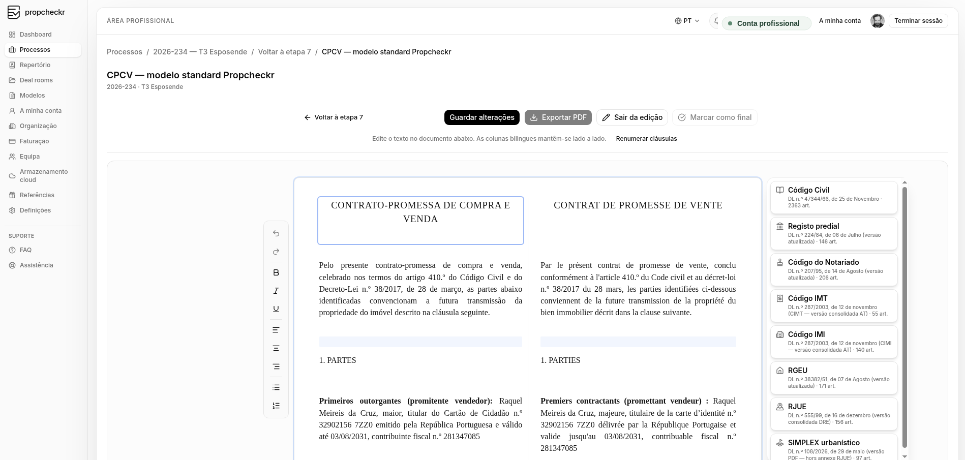Image resolution: width=965 pixels, height=460 pixels.
Task: Open the notifications bell
Action: click(716, 21)
